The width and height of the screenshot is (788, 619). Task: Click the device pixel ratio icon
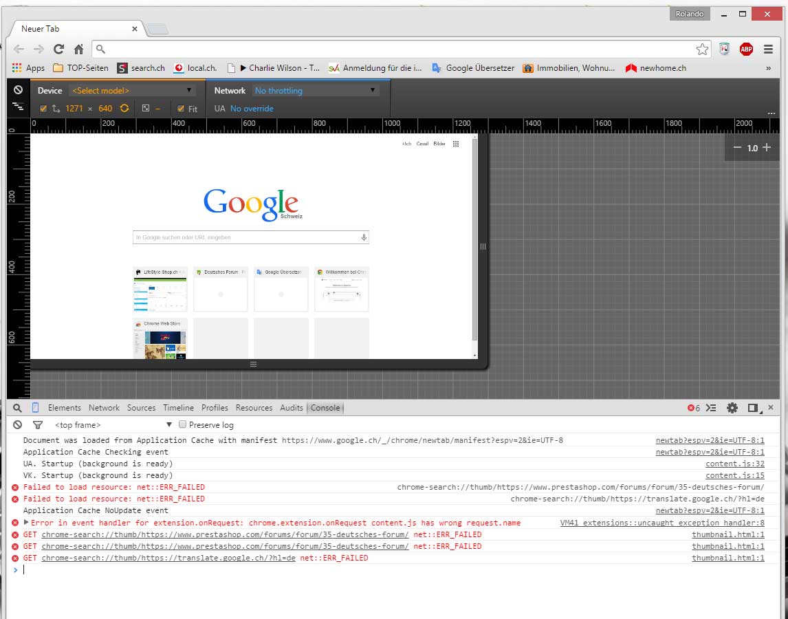pos(146,108)
